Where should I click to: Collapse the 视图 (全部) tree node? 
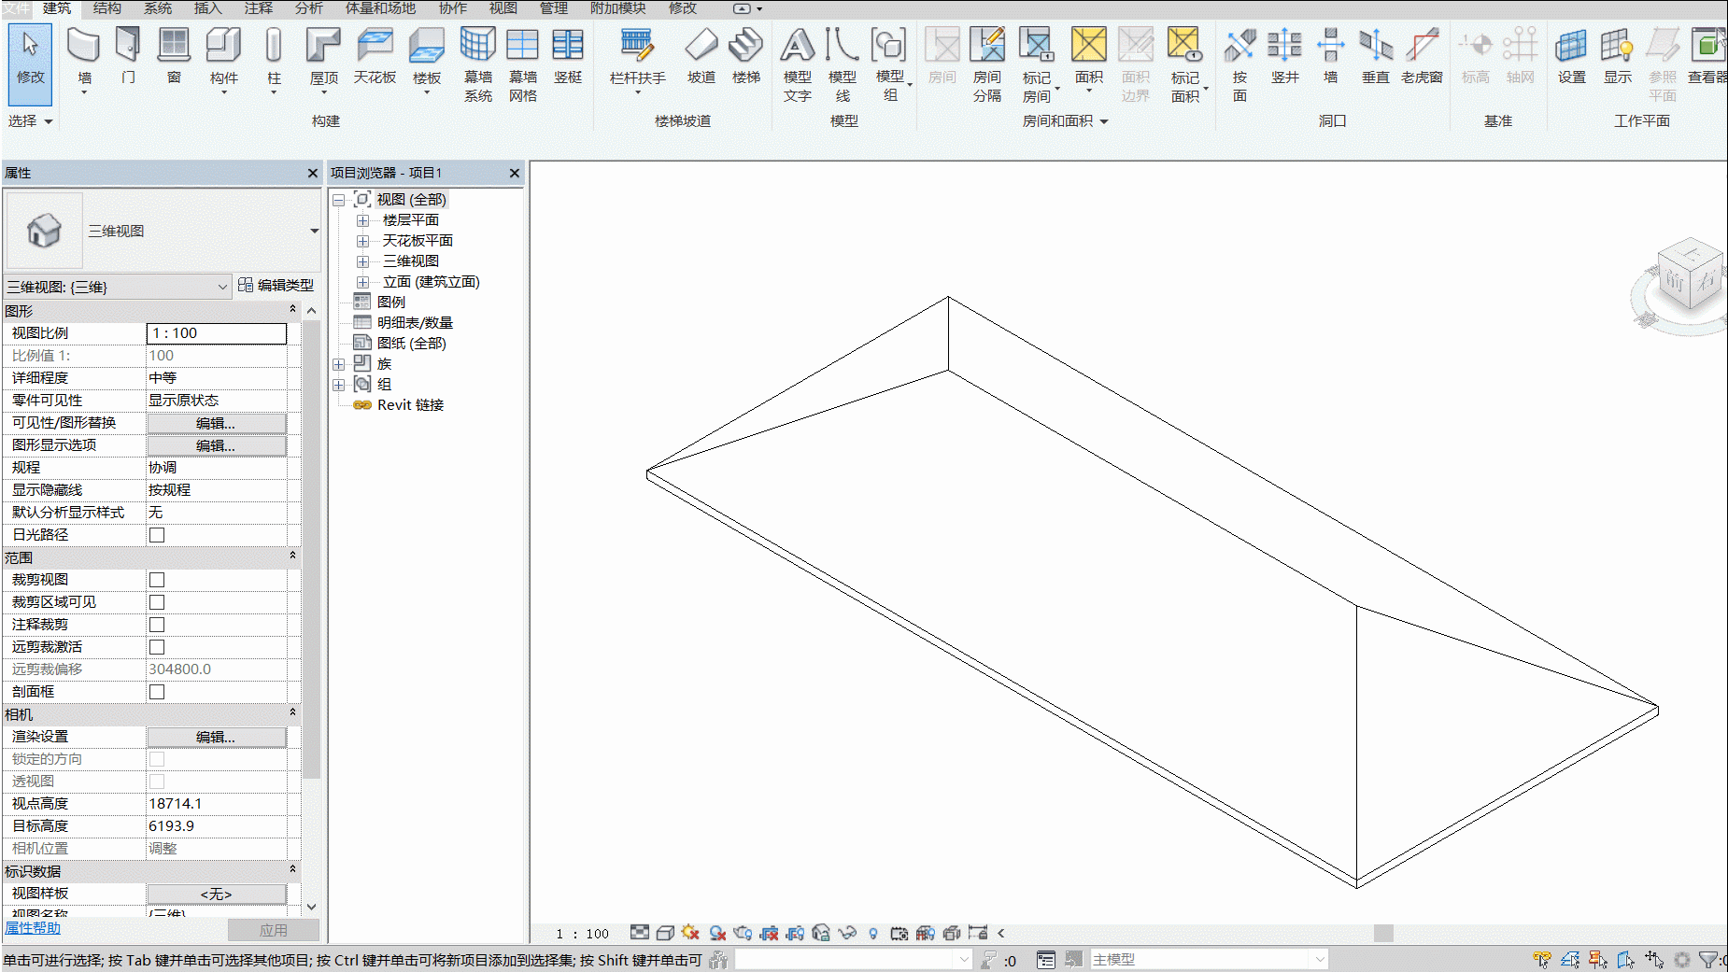(339, 200)
